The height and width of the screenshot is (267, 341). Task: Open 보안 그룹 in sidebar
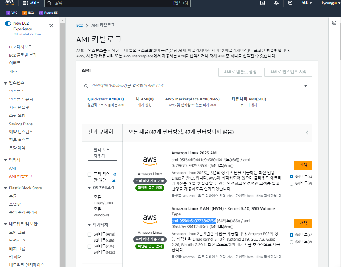(17, 232)
